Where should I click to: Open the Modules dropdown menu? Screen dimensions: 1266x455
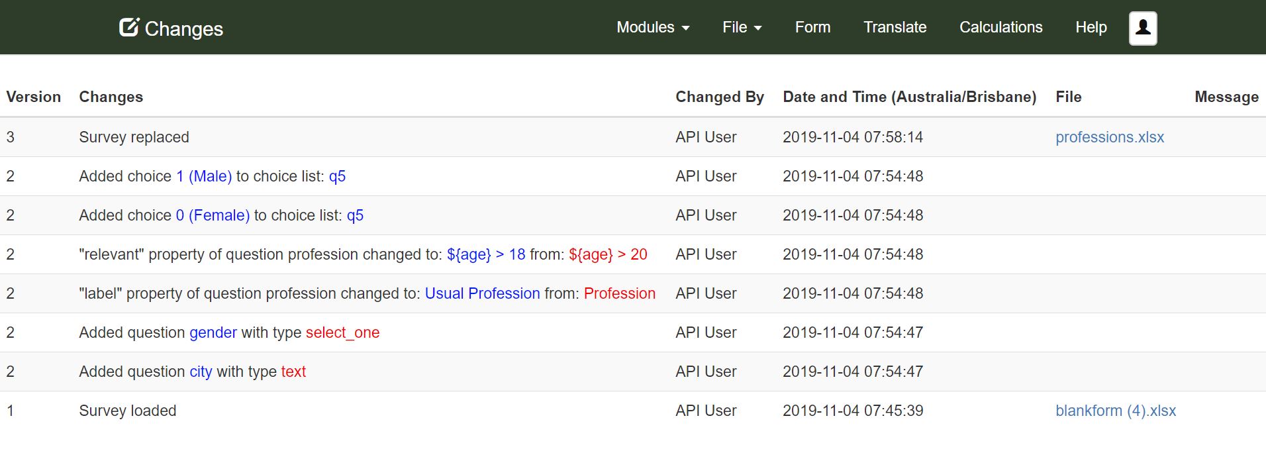[x=652, y=28]
